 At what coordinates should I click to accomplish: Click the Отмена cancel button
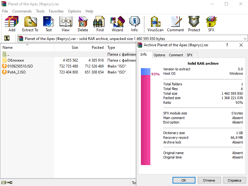[x=209, y=180]
